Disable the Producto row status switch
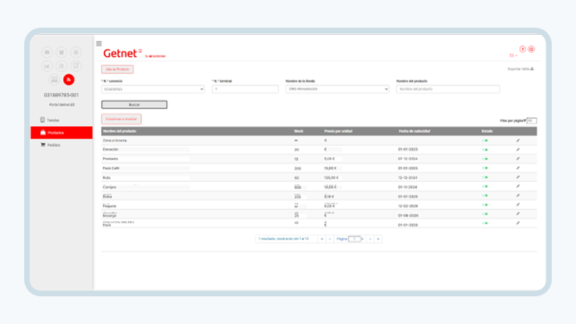576x324 pixels. coord(485,159)
